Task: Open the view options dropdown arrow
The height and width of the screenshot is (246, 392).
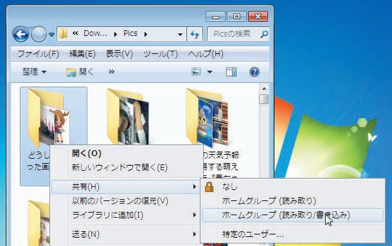Action: (x=209, y=72)
